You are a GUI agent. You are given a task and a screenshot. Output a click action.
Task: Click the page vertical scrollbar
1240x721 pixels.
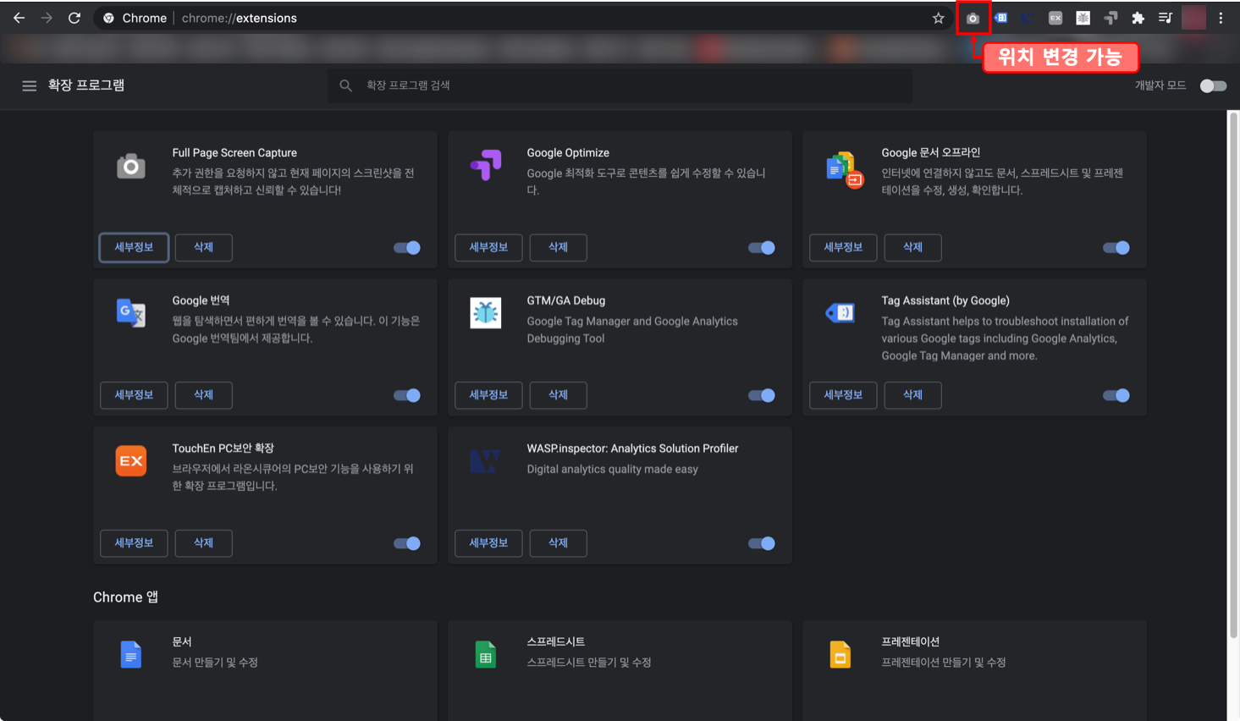tap(1233, 377)
